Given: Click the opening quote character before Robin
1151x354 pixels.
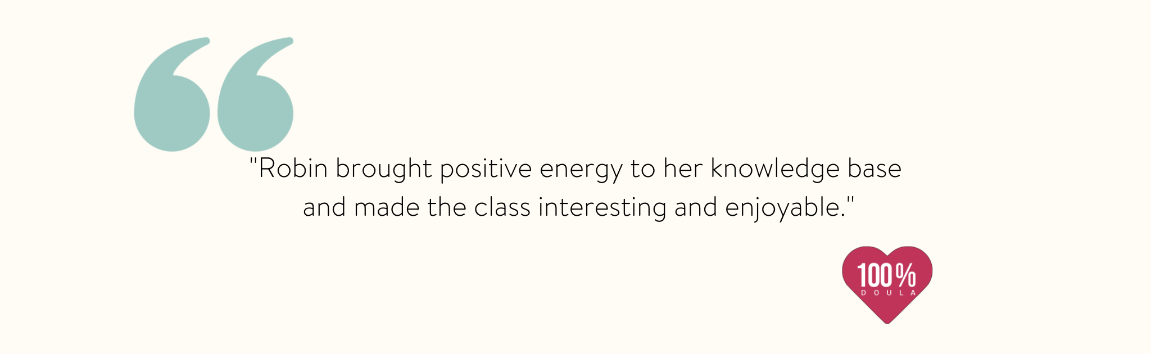Looking at the screenshot, I should pos(253,163).
